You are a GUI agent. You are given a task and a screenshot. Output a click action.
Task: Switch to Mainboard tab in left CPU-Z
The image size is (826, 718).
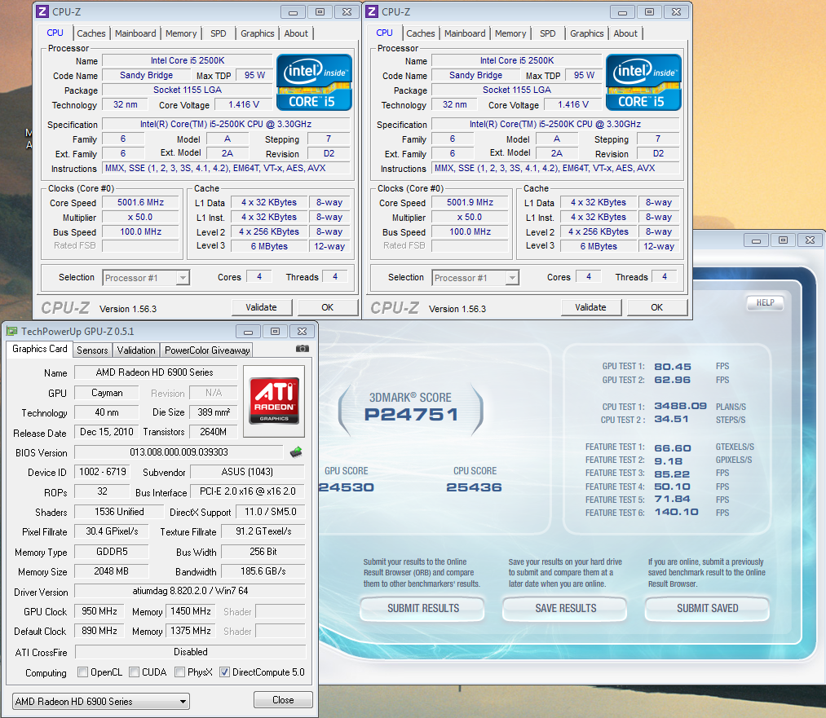pos(135,33)
